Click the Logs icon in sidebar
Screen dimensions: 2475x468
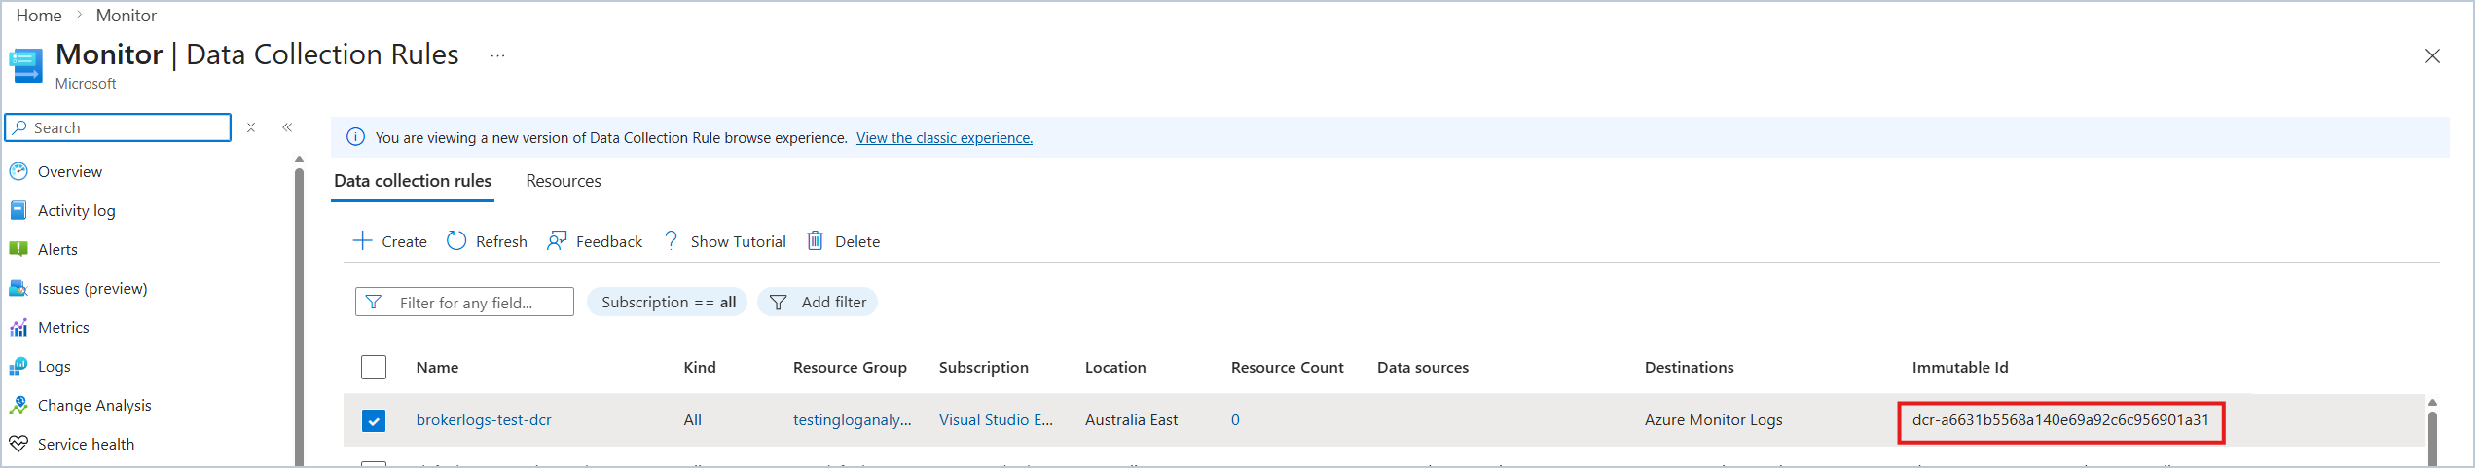(x=18, y=366)
